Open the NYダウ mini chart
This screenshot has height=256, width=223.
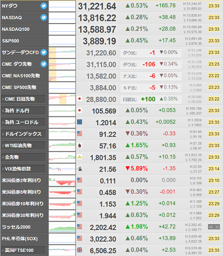pyautogui.click(x=62, y=6)
